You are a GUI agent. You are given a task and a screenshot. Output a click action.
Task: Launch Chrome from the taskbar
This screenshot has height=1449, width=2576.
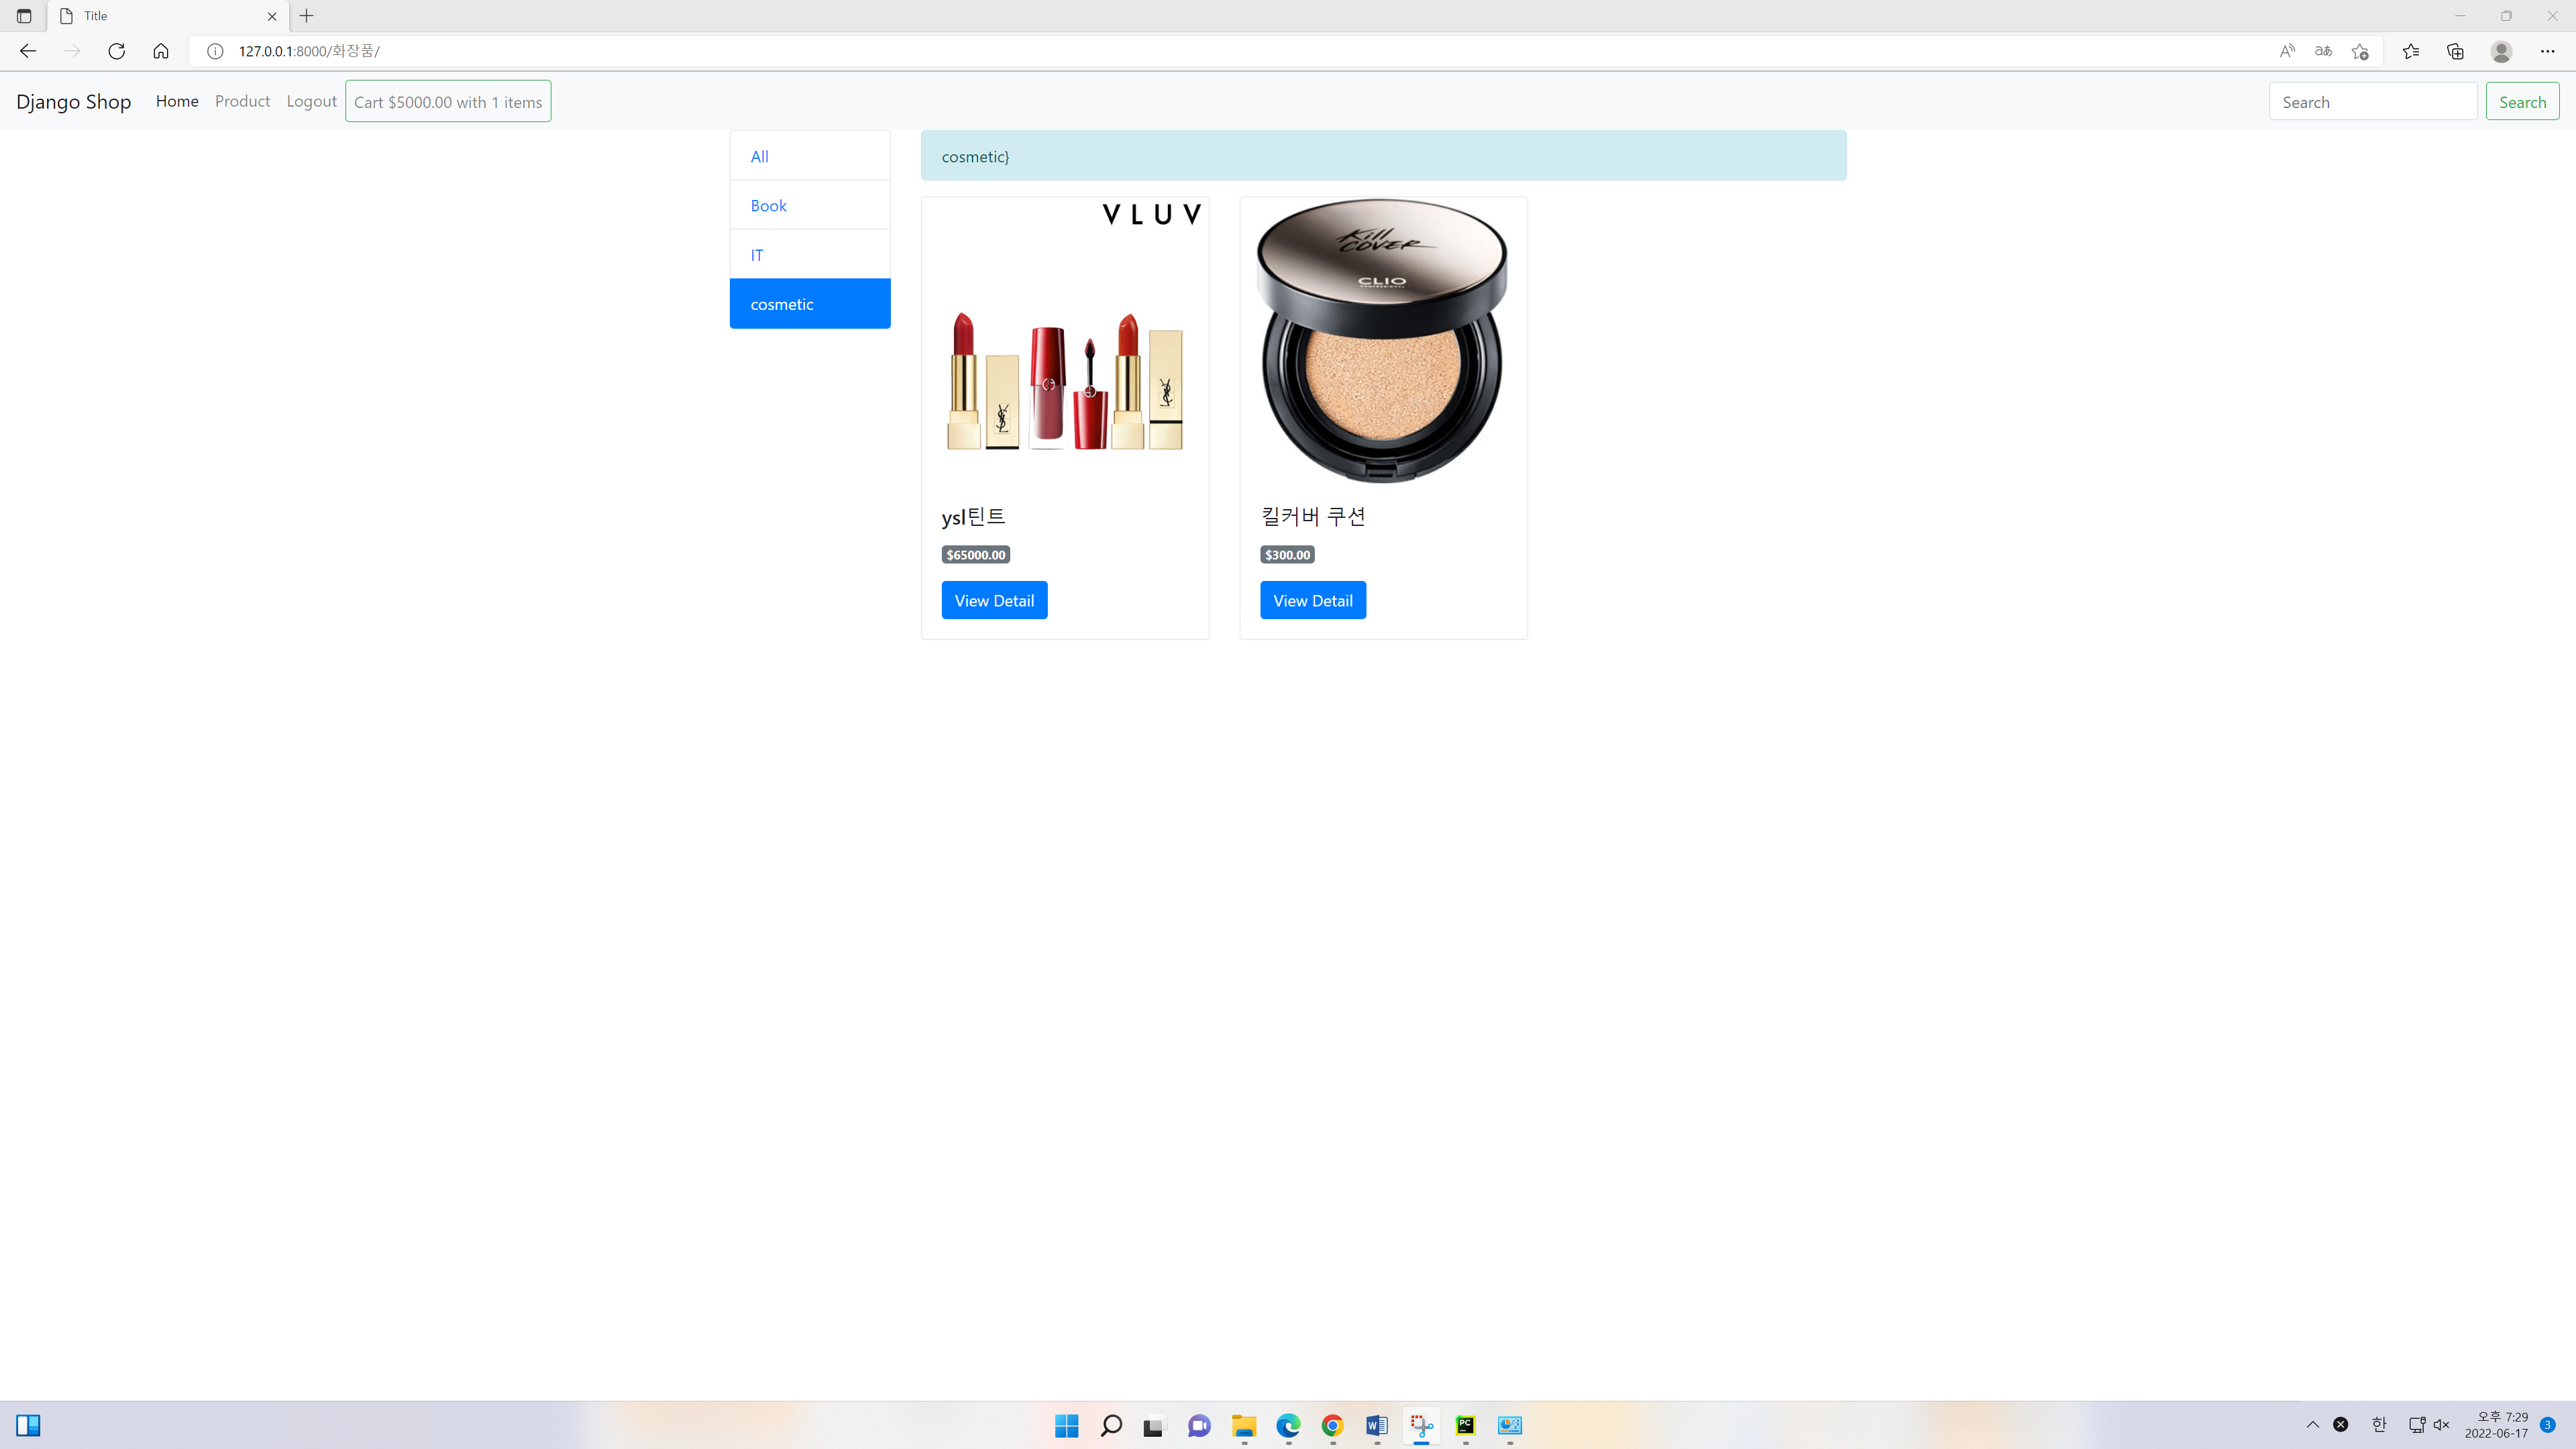1331,1425
